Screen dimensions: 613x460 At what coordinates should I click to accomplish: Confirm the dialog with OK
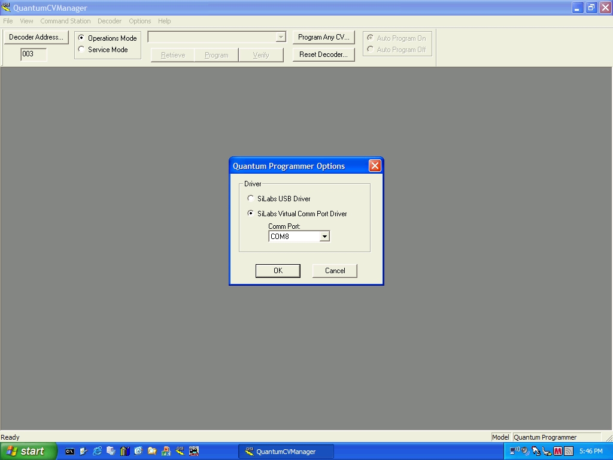coord(278,271)
